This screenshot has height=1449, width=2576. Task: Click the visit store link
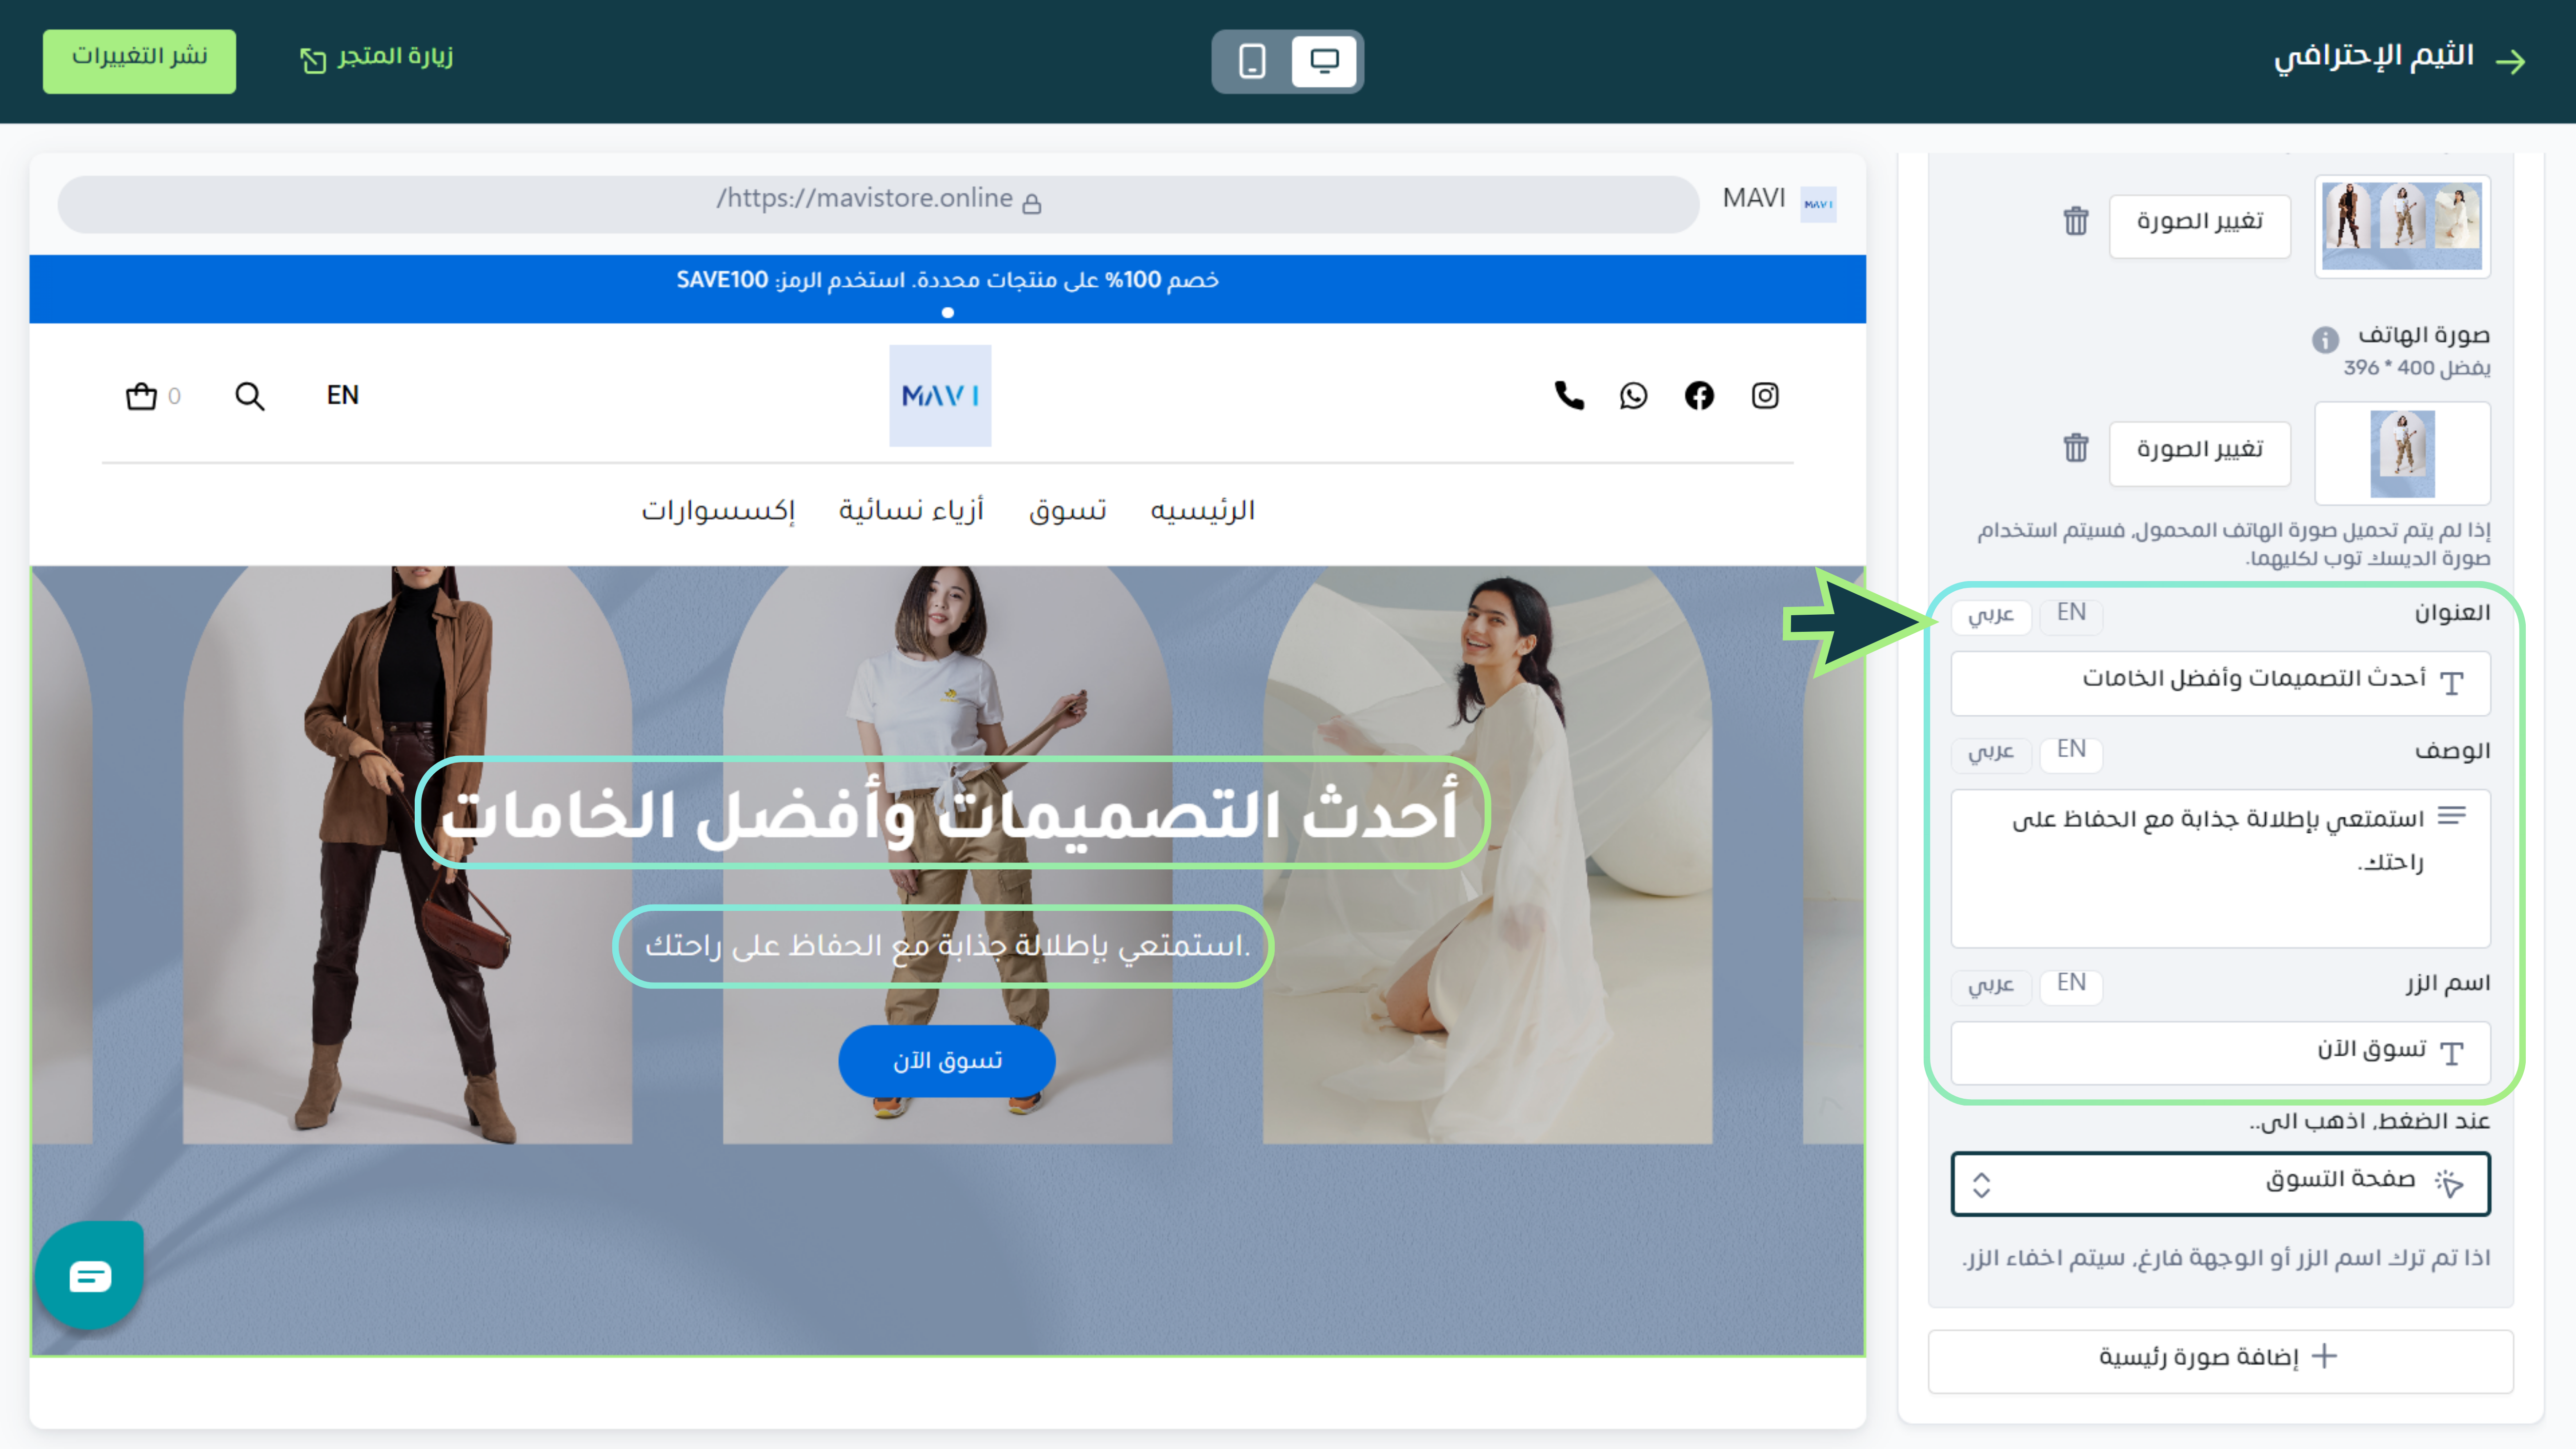point(377,58)
